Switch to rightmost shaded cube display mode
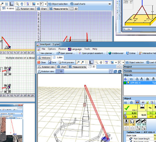 pos(120,71)
